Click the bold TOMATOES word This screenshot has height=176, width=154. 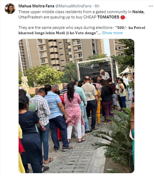tap(108, 17)
